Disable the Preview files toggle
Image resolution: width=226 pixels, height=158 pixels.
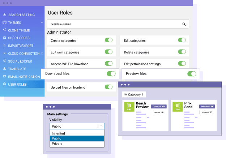click(192, 74)
